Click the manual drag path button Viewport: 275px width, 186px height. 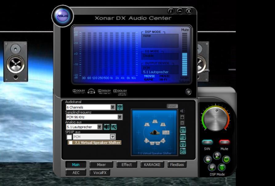(x=183, y=151)
